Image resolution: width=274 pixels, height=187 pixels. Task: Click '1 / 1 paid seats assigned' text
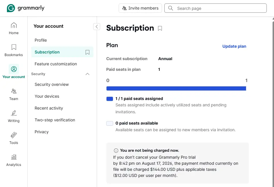pos(139,99)
